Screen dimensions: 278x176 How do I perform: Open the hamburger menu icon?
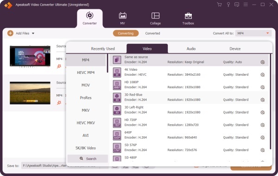tap(246, 5)
